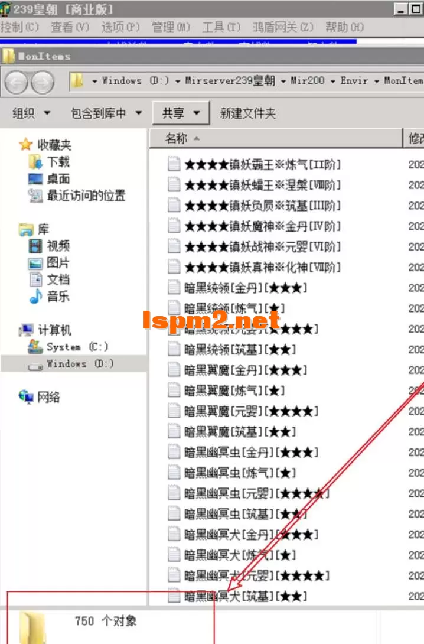
Task: Open the 管理(M) menu
Action: (x=171, y=27)
